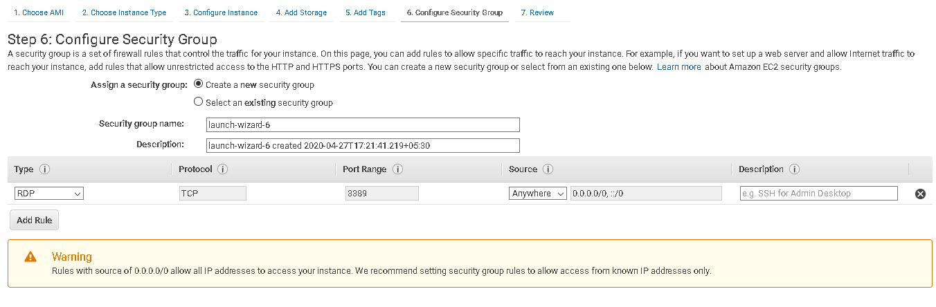
Task: Go to step 1. Choose AMI
Action: [38, 12]
